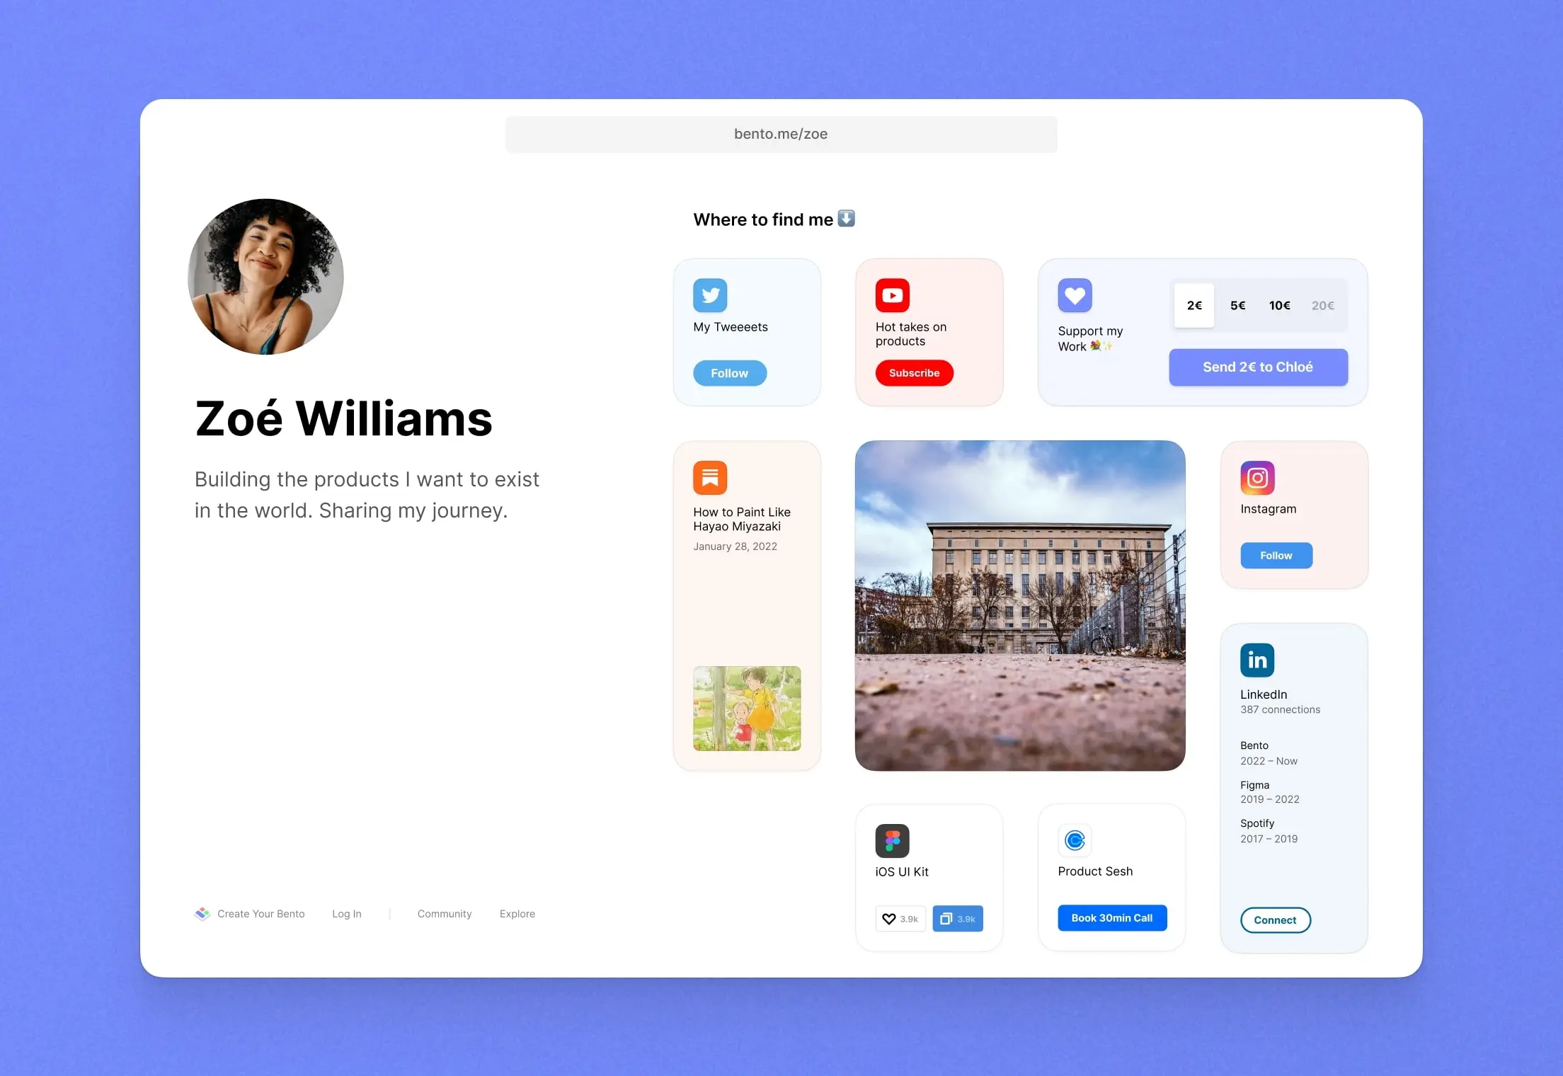Image resolution: width=1563 pixels, height=1076 pixels.
Task: Click the Twitter bird icon
Action: tap(708, 294)
